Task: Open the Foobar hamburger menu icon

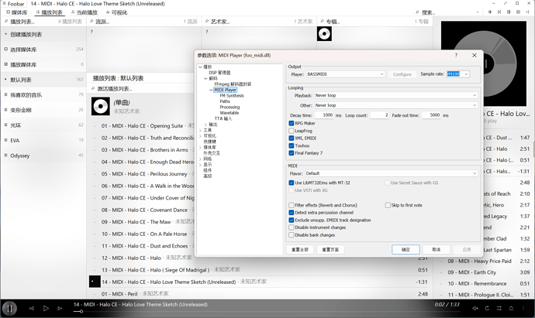Action: pyautogui.click(x=4, y=4)
